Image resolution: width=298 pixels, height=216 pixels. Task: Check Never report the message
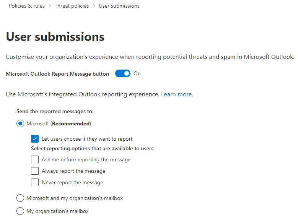35,182
